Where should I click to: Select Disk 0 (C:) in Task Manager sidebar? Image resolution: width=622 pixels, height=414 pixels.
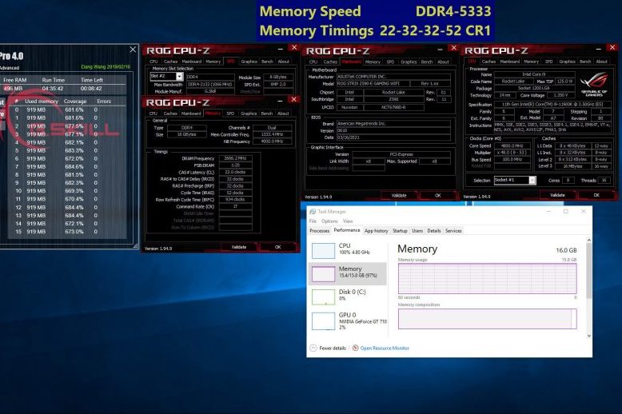[x=348, y=297]
